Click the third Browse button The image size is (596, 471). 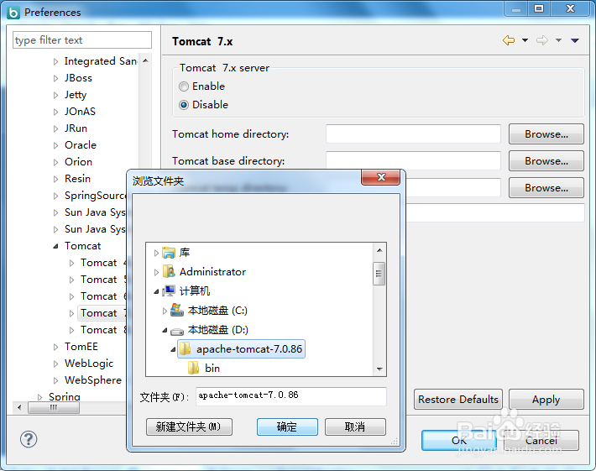pos(546,188)
